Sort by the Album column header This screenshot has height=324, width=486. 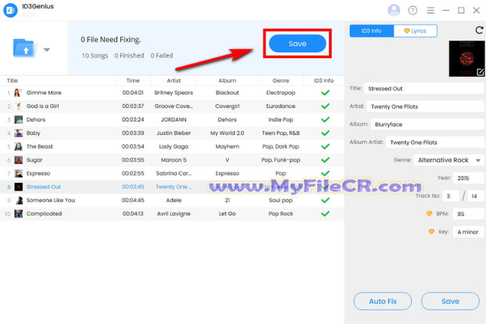click(x=227, y=80)
